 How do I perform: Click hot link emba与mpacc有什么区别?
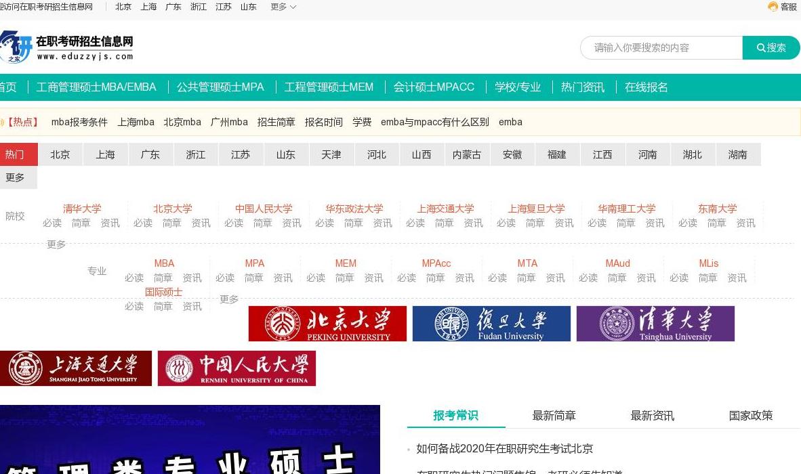435,122
